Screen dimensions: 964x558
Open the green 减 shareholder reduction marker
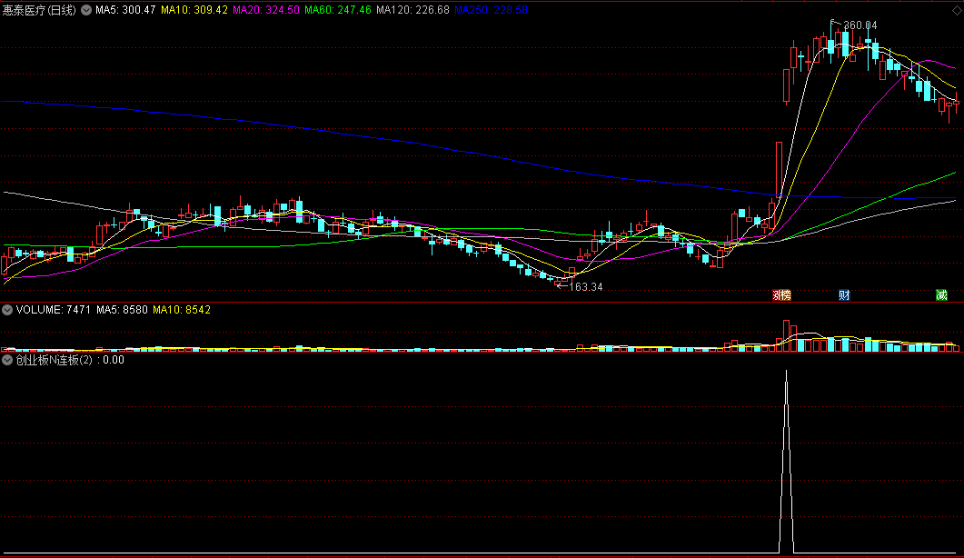pyautogui.click(x=941, y=295)
